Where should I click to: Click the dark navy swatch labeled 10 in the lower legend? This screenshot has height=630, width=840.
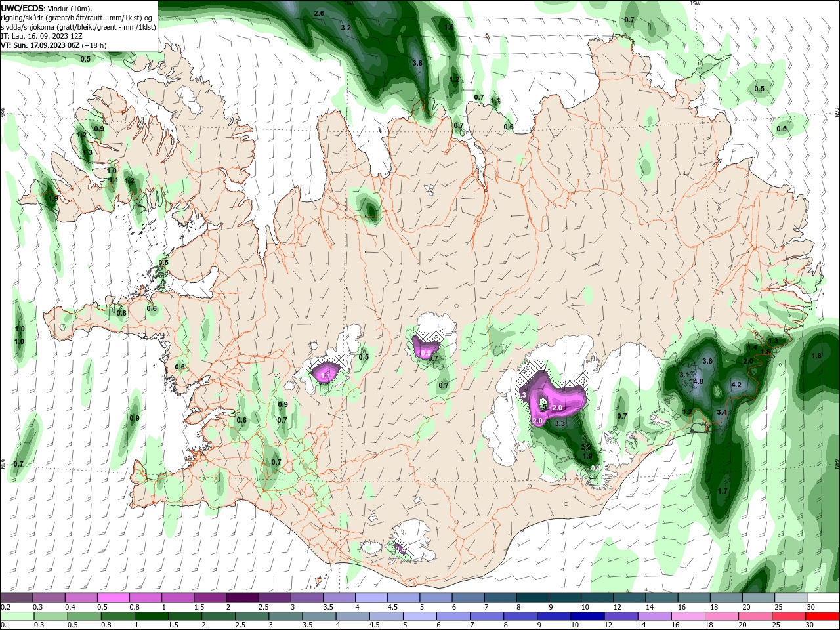pyautogui.click(x=587, y=616)
